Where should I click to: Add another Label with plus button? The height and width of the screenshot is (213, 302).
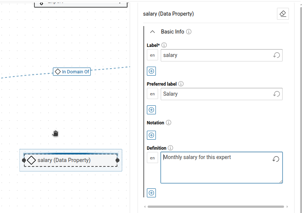151,71
